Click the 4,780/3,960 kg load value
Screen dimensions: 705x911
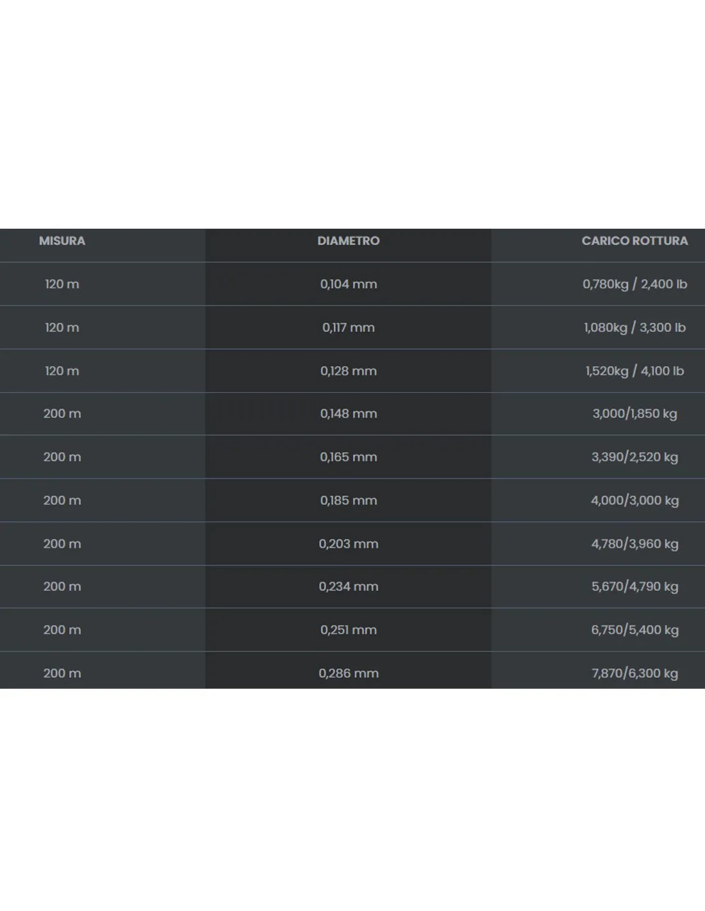pos(634,544)
